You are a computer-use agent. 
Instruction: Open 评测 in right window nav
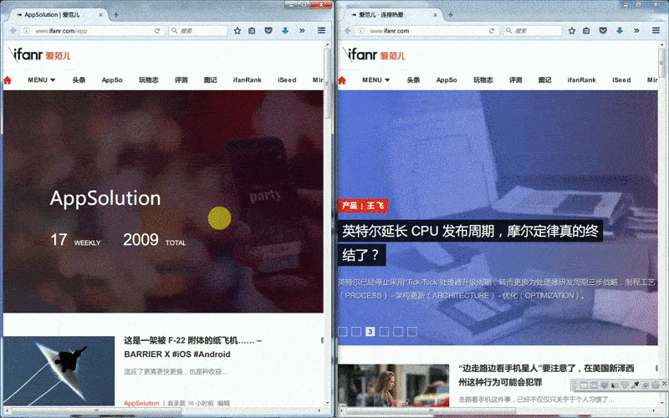[515, 79]
